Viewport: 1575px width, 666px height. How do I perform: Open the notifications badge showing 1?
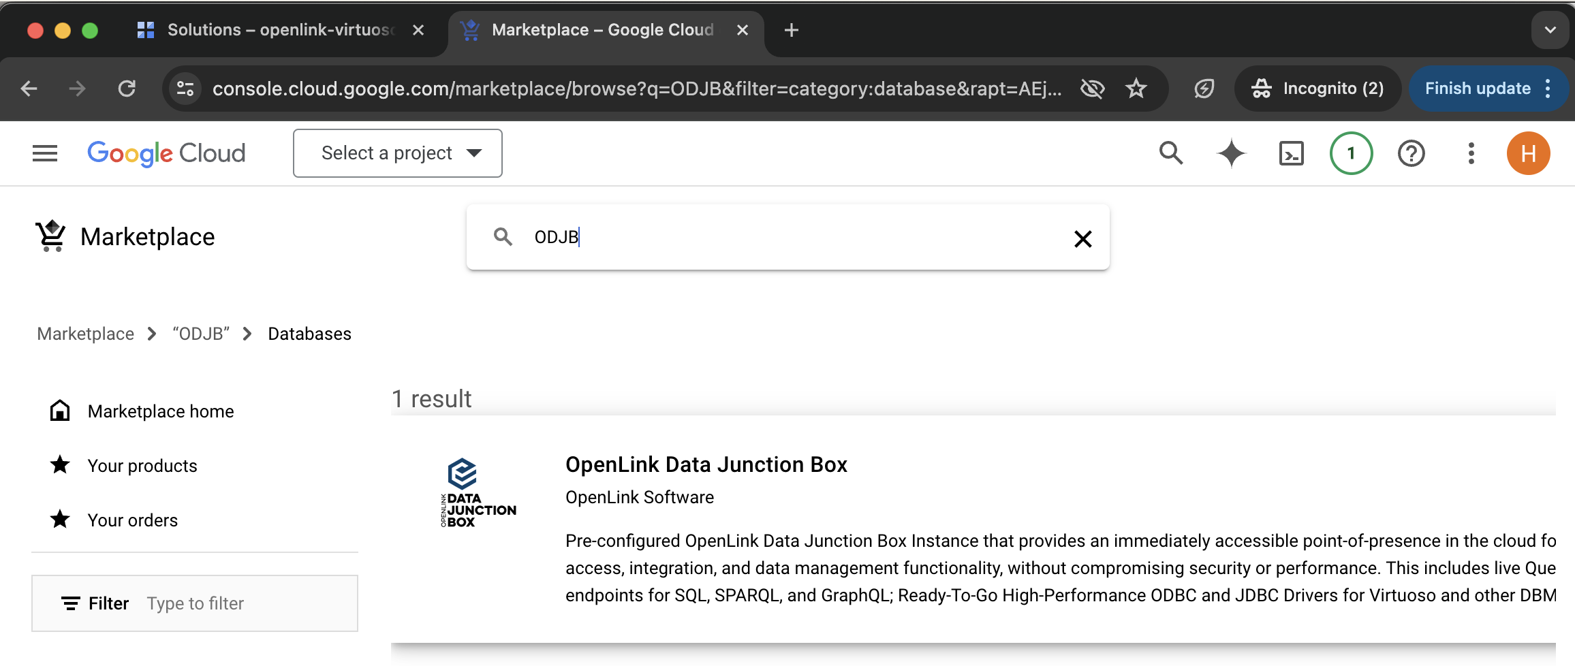(x=1351, y=153)
